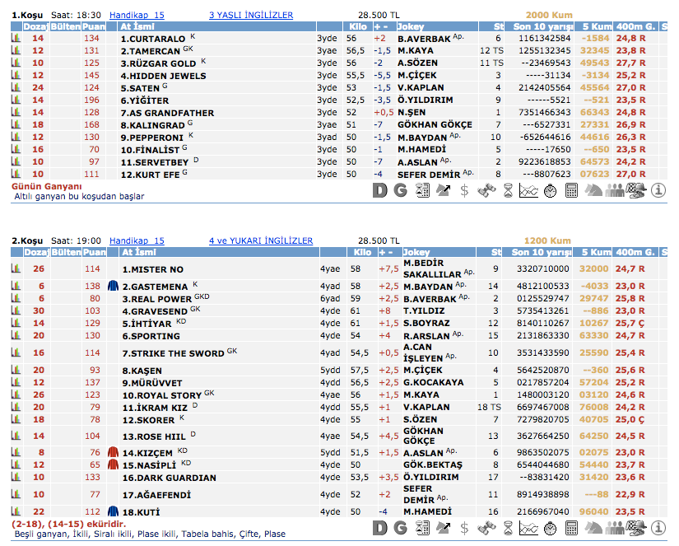
Task: Click the red jersey icon next to 14.KIZÇEM
Action: coord(114,453)
